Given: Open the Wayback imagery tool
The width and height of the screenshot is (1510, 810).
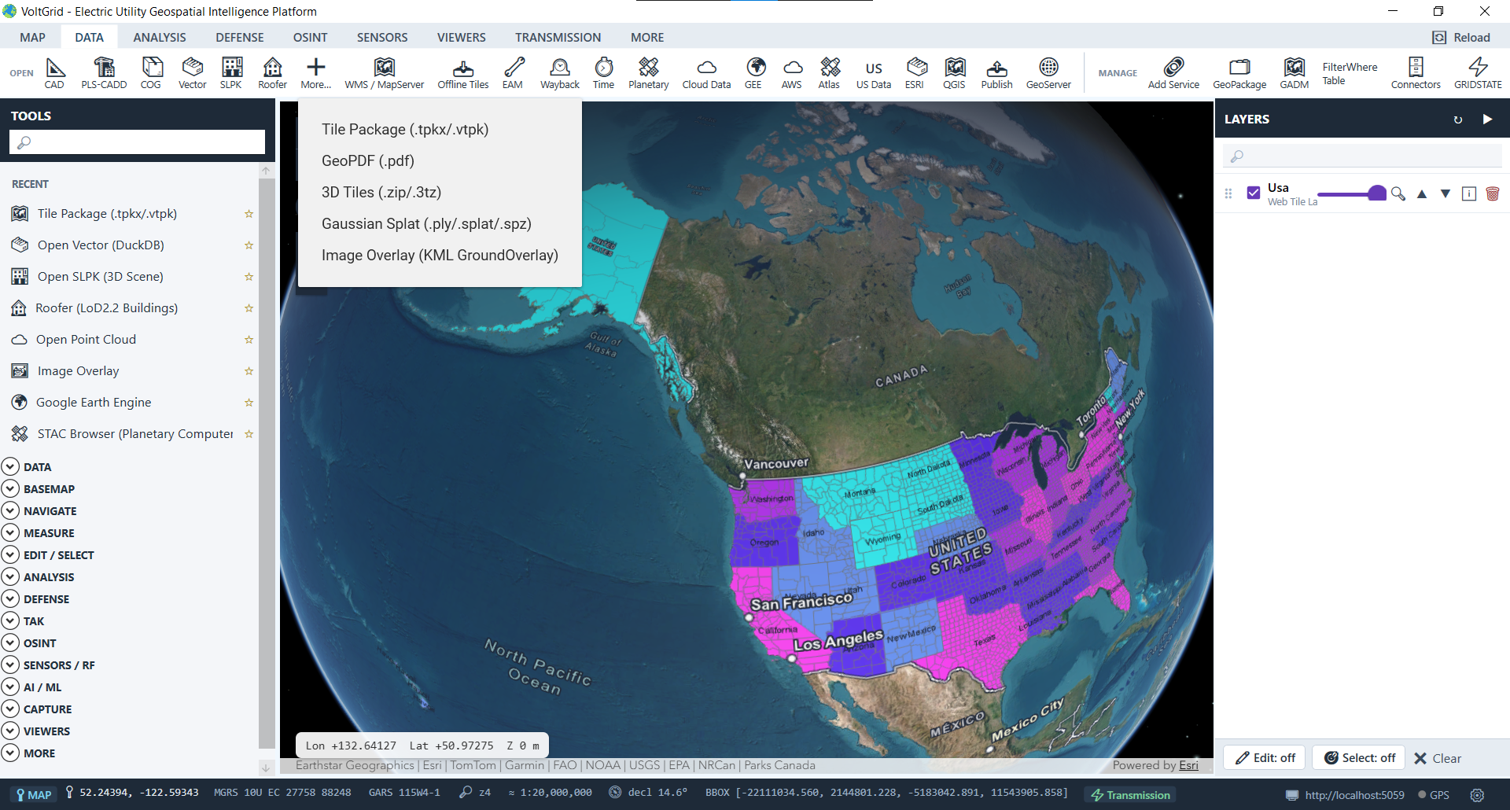Looking at the screenshot, I should pyautogui.click(x=560, y=73).
